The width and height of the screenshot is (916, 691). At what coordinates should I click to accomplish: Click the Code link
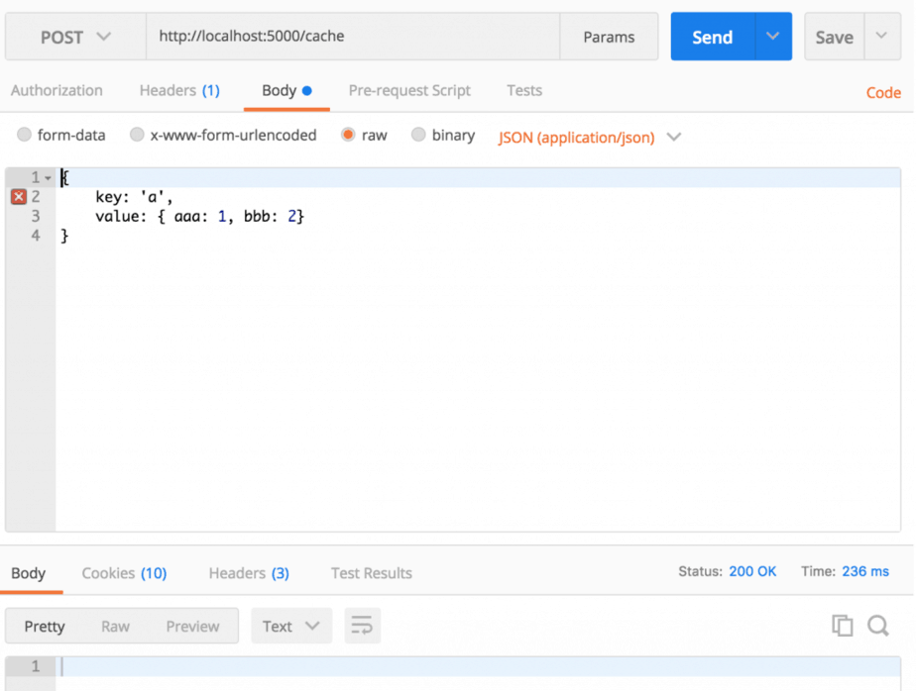882,93
